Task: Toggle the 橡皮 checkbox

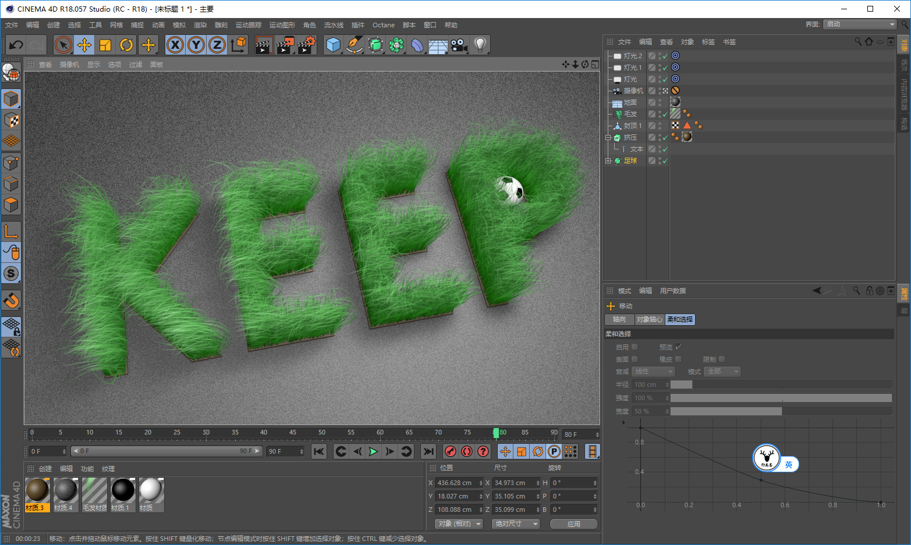Action: (679, 359)
